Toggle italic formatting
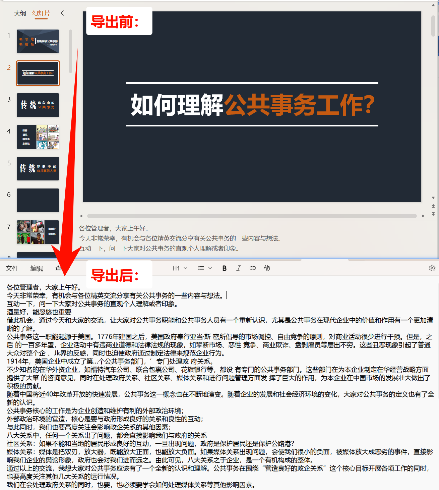Screen dimensions: 439x490 239,268
